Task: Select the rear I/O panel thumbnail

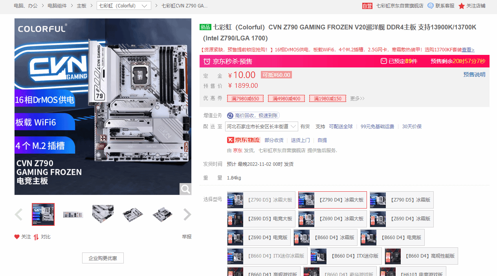Action: click(x=73, y=214)
